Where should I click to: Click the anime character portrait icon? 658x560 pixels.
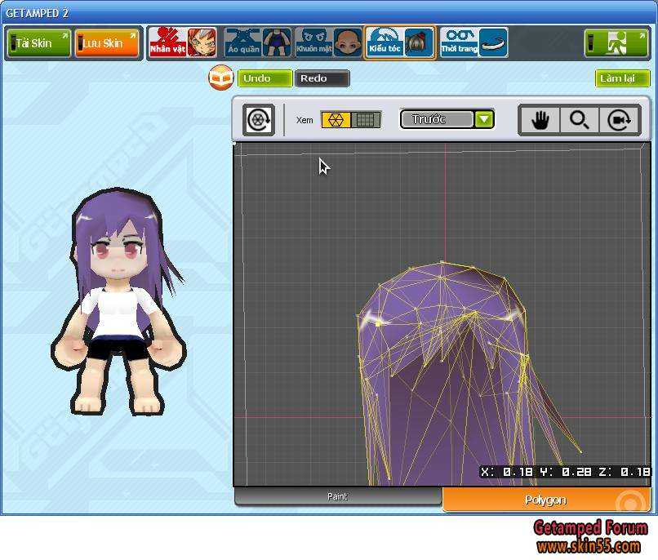202,42
